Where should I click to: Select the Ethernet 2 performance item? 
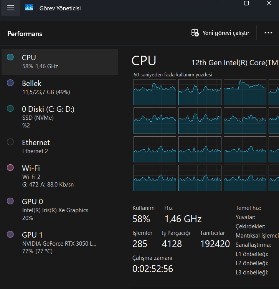60,147
